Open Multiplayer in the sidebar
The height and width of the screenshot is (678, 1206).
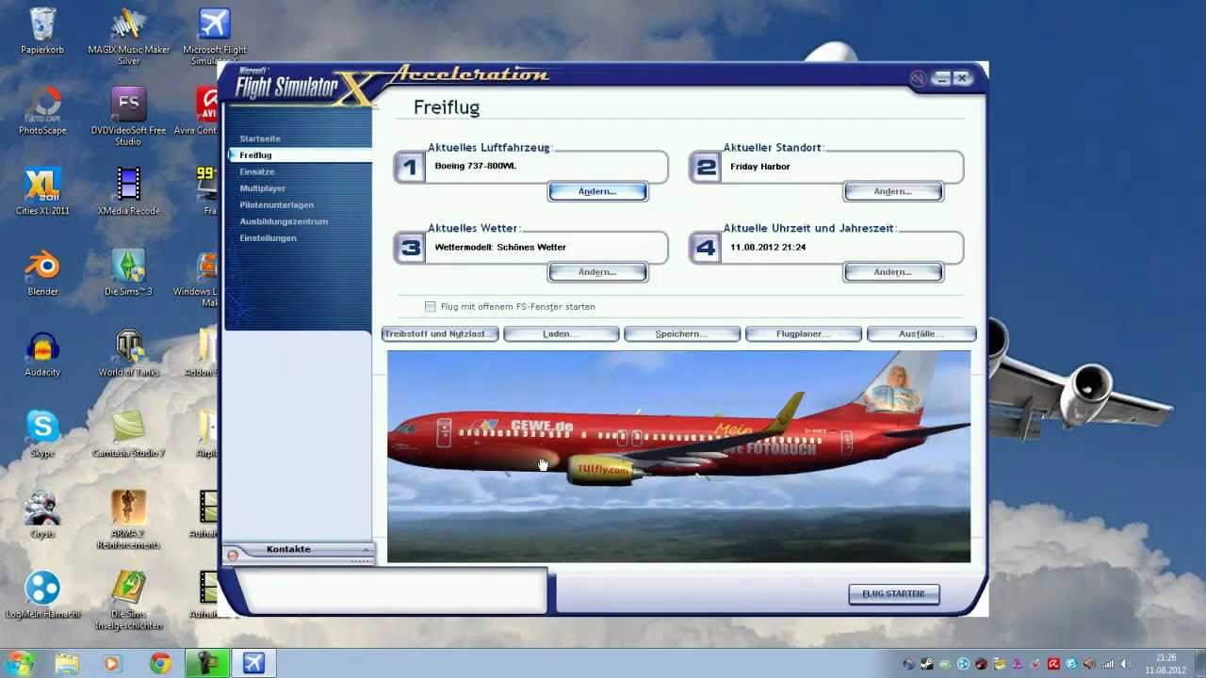[263, 188]
